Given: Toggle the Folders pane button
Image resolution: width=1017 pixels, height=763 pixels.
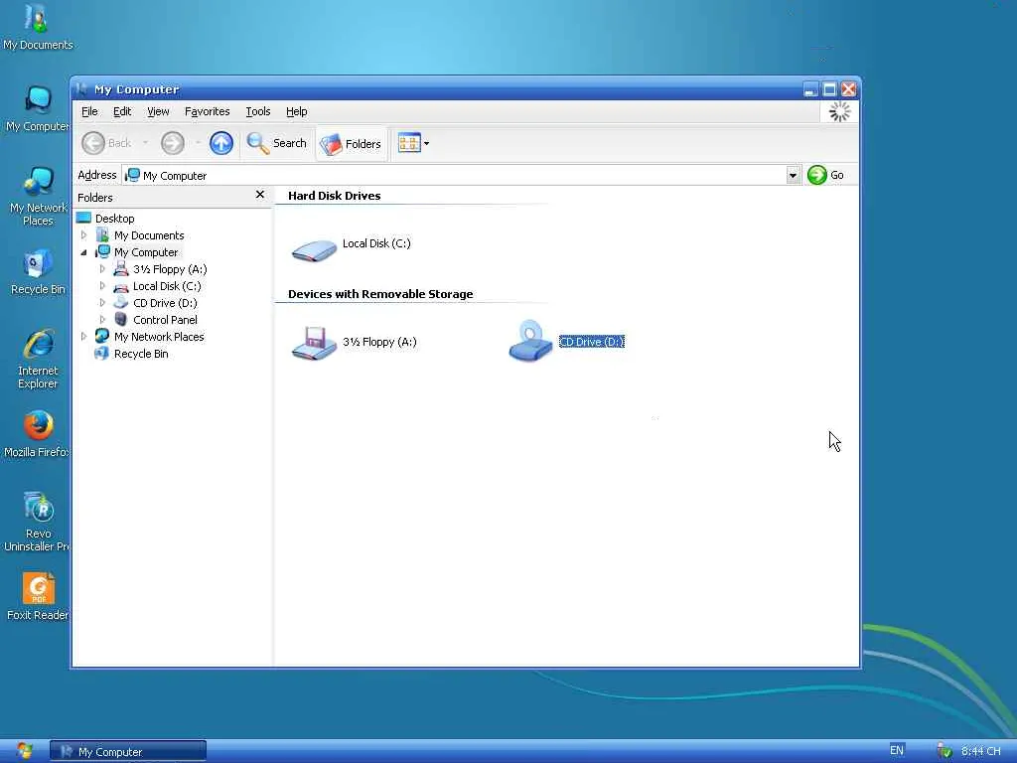Looking at the screenshot, I should [351, 143].
